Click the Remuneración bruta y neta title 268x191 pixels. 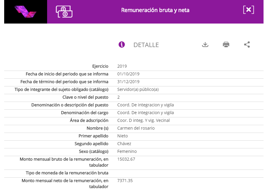pos(155,10)
